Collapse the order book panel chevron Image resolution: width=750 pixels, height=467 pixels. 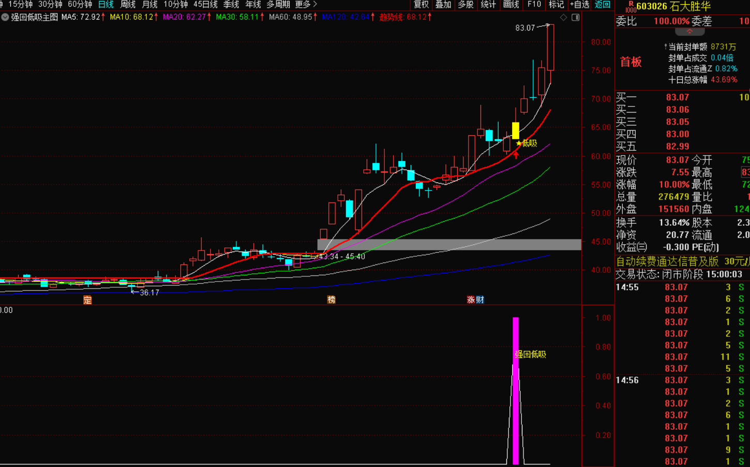[689, 32]
